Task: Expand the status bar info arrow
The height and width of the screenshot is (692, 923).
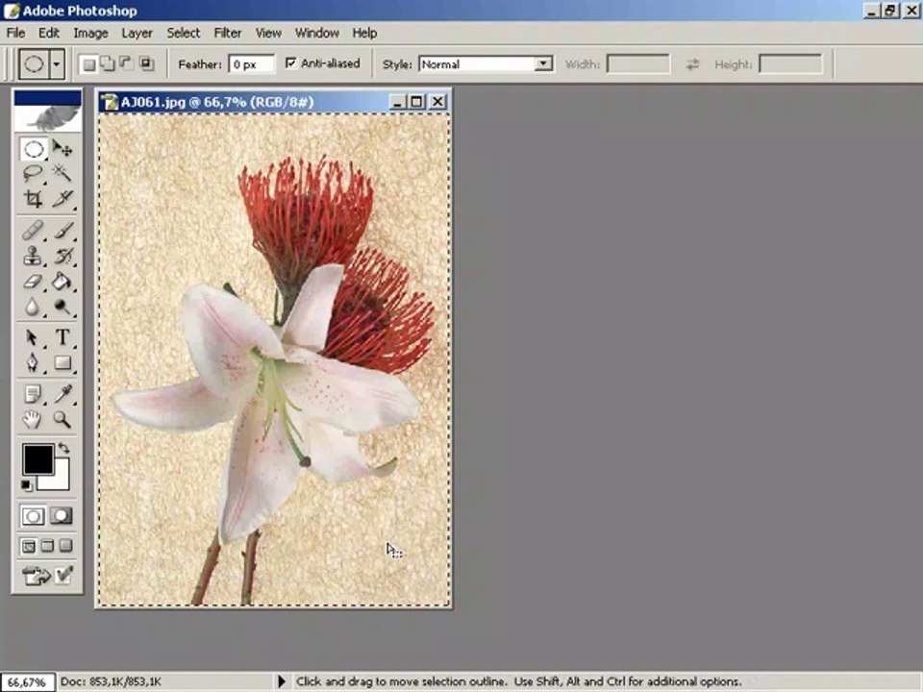Action: [282, 681]
